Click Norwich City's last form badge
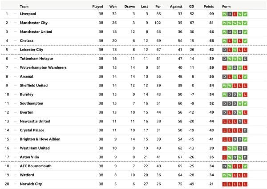Screen dimensions: 267x189 245,184
